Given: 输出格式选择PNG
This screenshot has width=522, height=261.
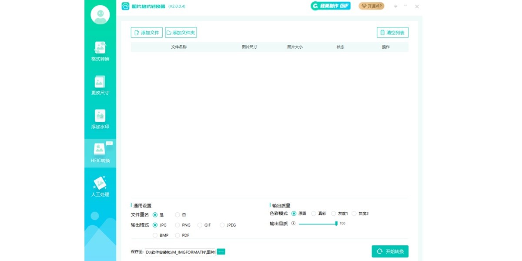Looking at the screenshot, I should point(177,225).
